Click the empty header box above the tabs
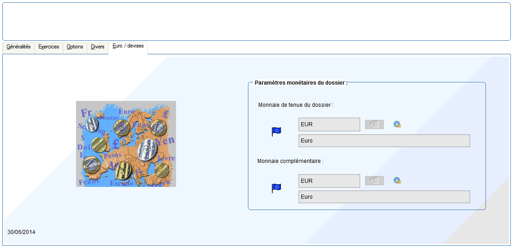Screen dimensions: 514x248 [x=257, y=21]
